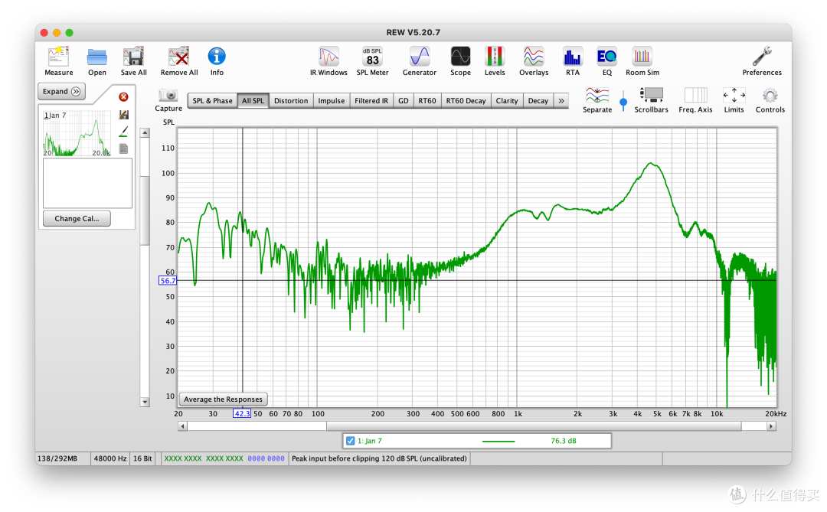Open the SPL Meter tool
This screenshot has height=512, width=827.
(x=372, y=60)
